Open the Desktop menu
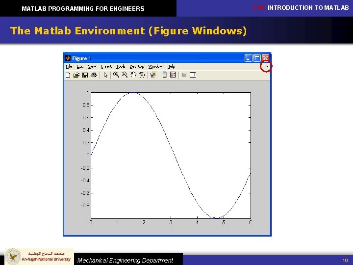 click(137, 66)
